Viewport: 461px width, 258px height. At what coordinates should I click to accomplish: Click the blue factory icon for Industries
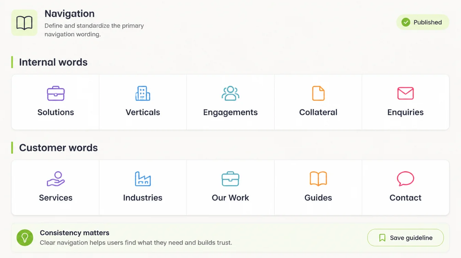point(143,179)
